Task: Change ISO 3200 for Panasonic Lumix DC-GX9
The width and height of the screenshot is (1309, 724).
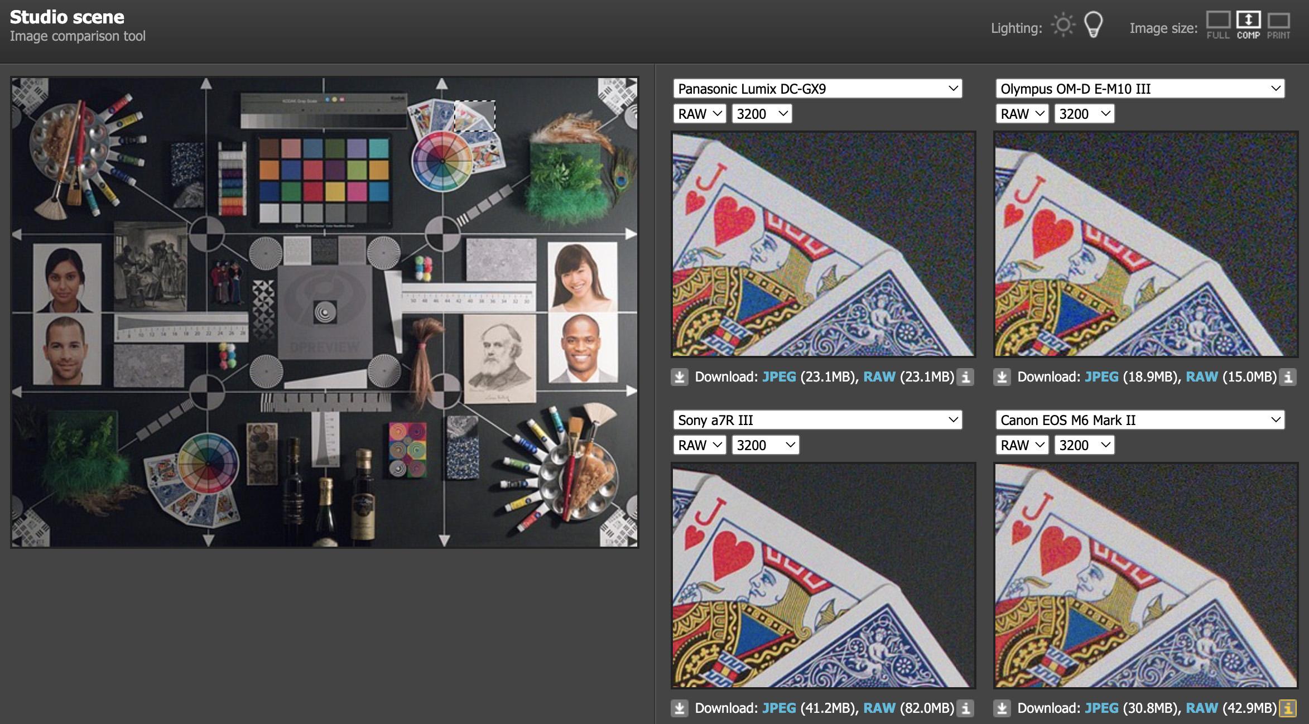Action: click(762, 114)
